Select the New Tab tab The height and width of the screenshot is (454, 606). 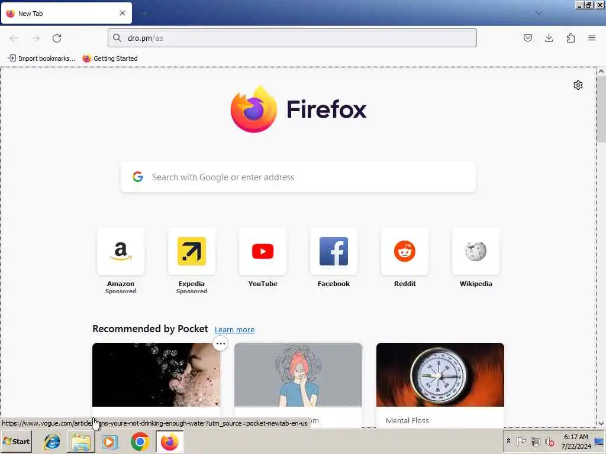coord(66,13)
